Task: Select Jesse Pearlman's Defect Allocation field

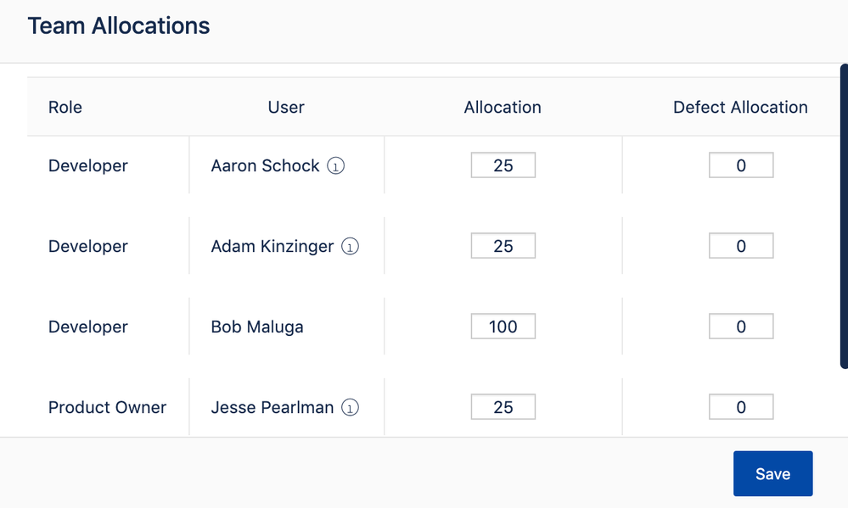Action: [x=741, y=406]
